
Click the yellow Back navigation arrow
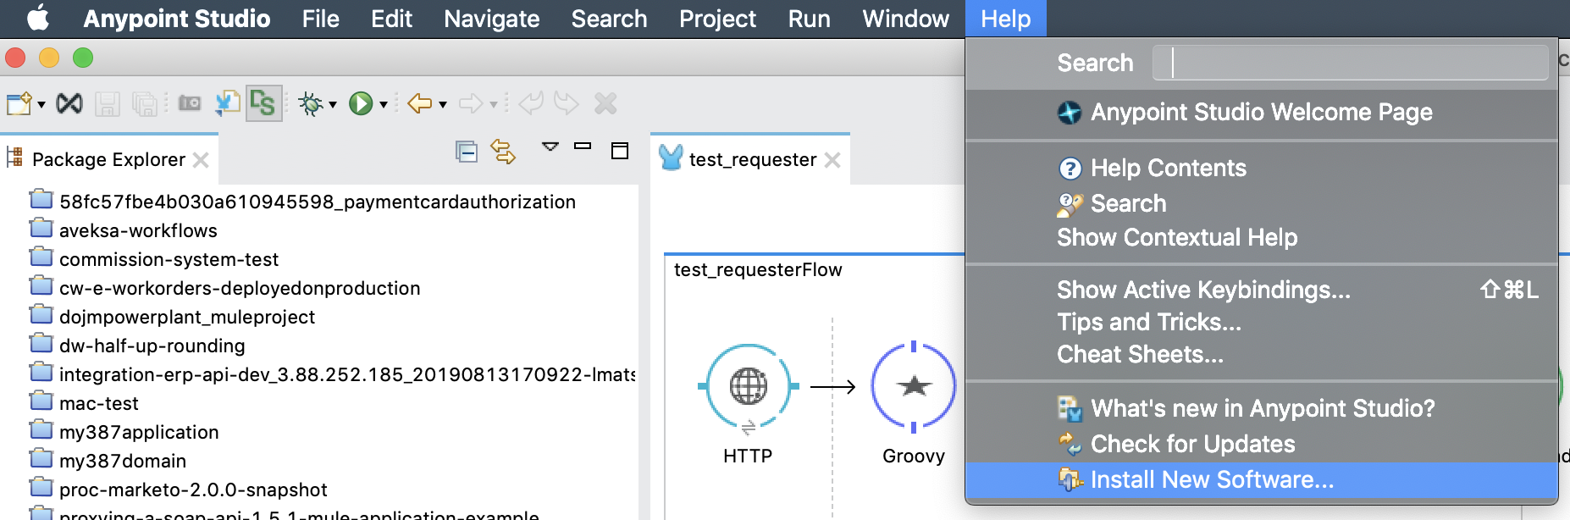click(420, 104)
